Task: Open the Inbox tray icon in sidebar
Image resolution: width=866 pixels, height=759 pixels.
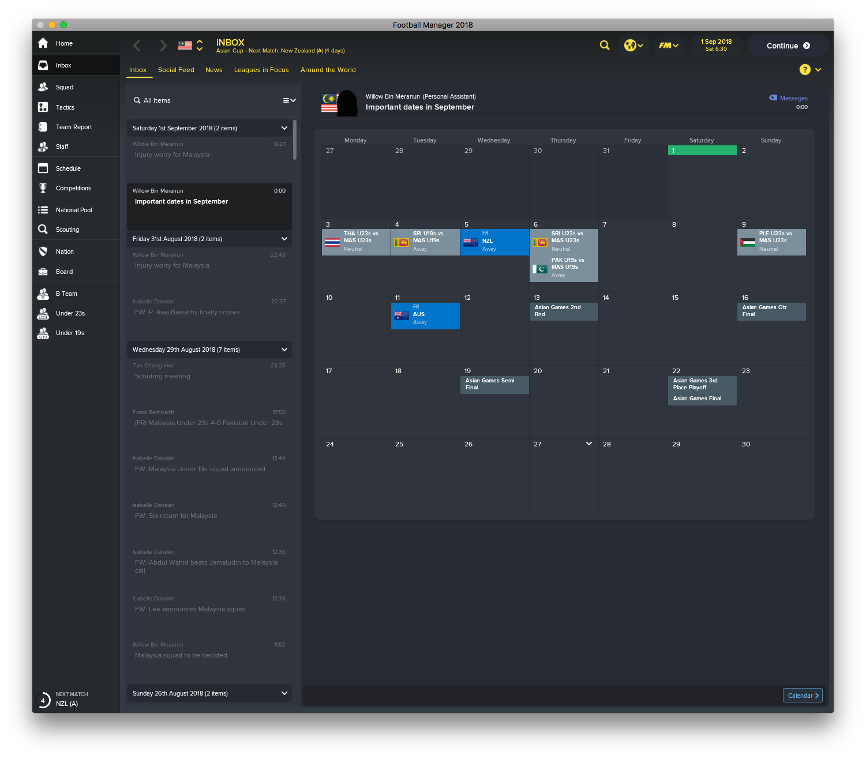Action: point(43,65)
